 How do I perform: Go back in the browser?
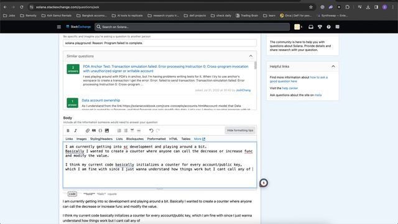[x=6, y=7]
